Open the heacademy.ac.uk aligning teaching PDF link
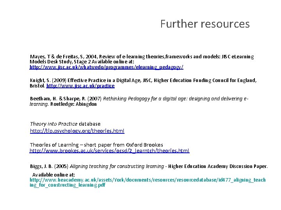This screenshot has height=210, width=281. [148, 182]
